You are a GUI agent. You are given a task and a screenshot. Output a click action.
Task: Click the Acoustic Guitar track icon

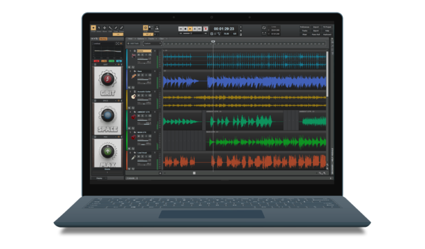tap(133, 96)
